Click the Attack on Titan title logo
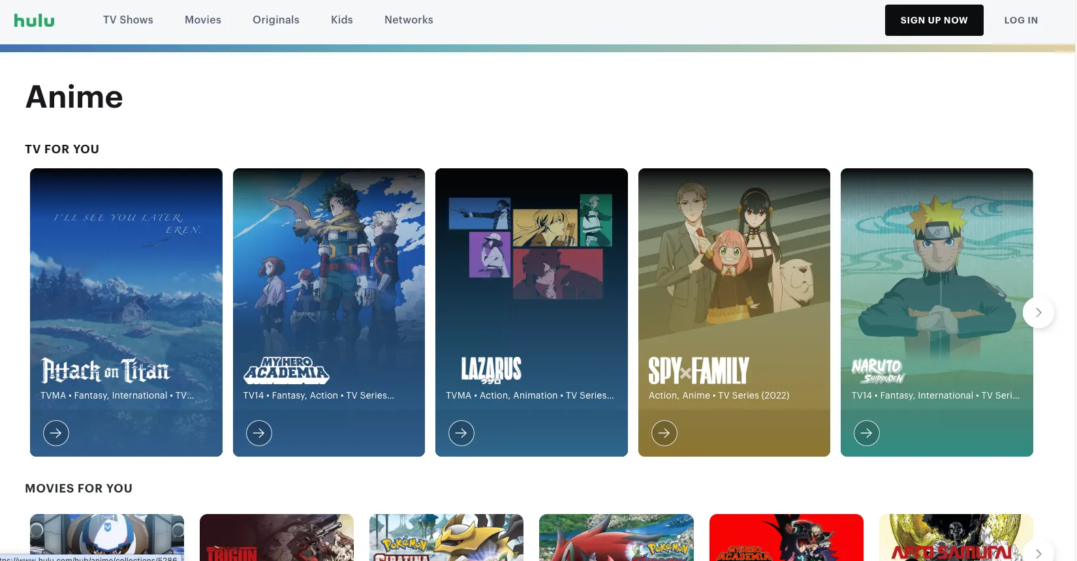 pyautogui.click(x=105, y=370)
